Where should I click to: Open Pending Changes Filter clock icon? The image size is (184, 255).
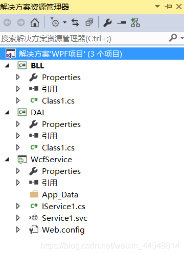(x=55, y=22)
